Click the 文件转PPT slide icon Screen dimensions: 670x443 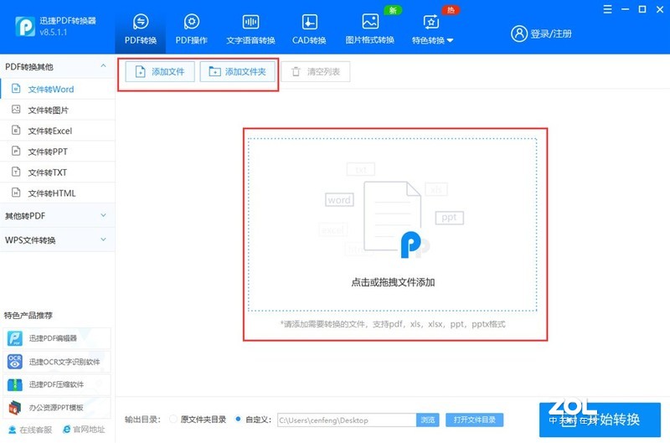[16, 151]
